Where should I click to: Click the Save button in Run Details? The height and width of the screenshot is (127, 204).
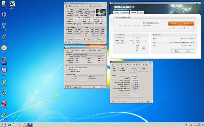[x=188, y=51]
